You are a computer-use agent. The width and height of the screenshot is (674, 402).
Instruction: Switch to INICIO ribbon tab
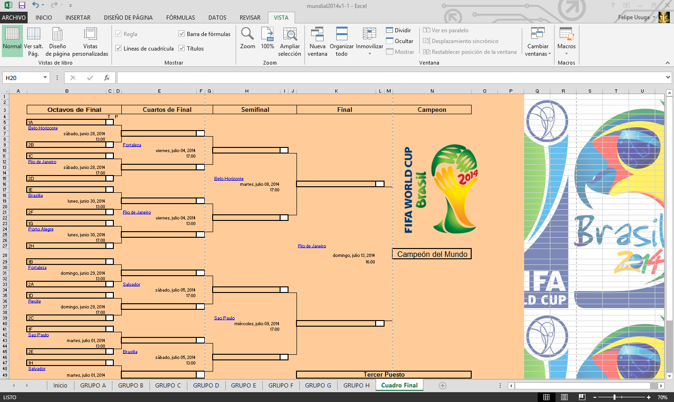pos(44,17)
